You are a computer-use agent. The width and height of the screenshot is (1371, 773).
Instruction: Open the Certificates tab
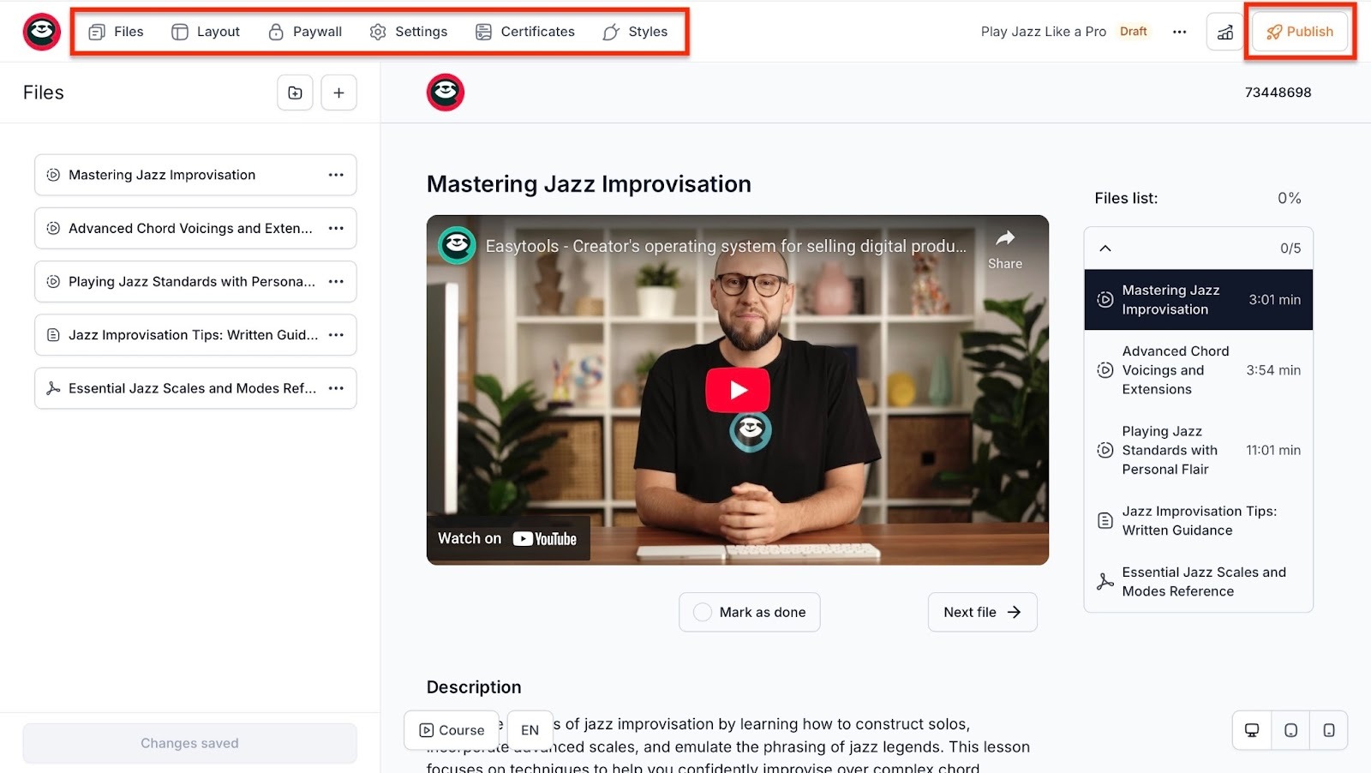(x=525, y=32)
